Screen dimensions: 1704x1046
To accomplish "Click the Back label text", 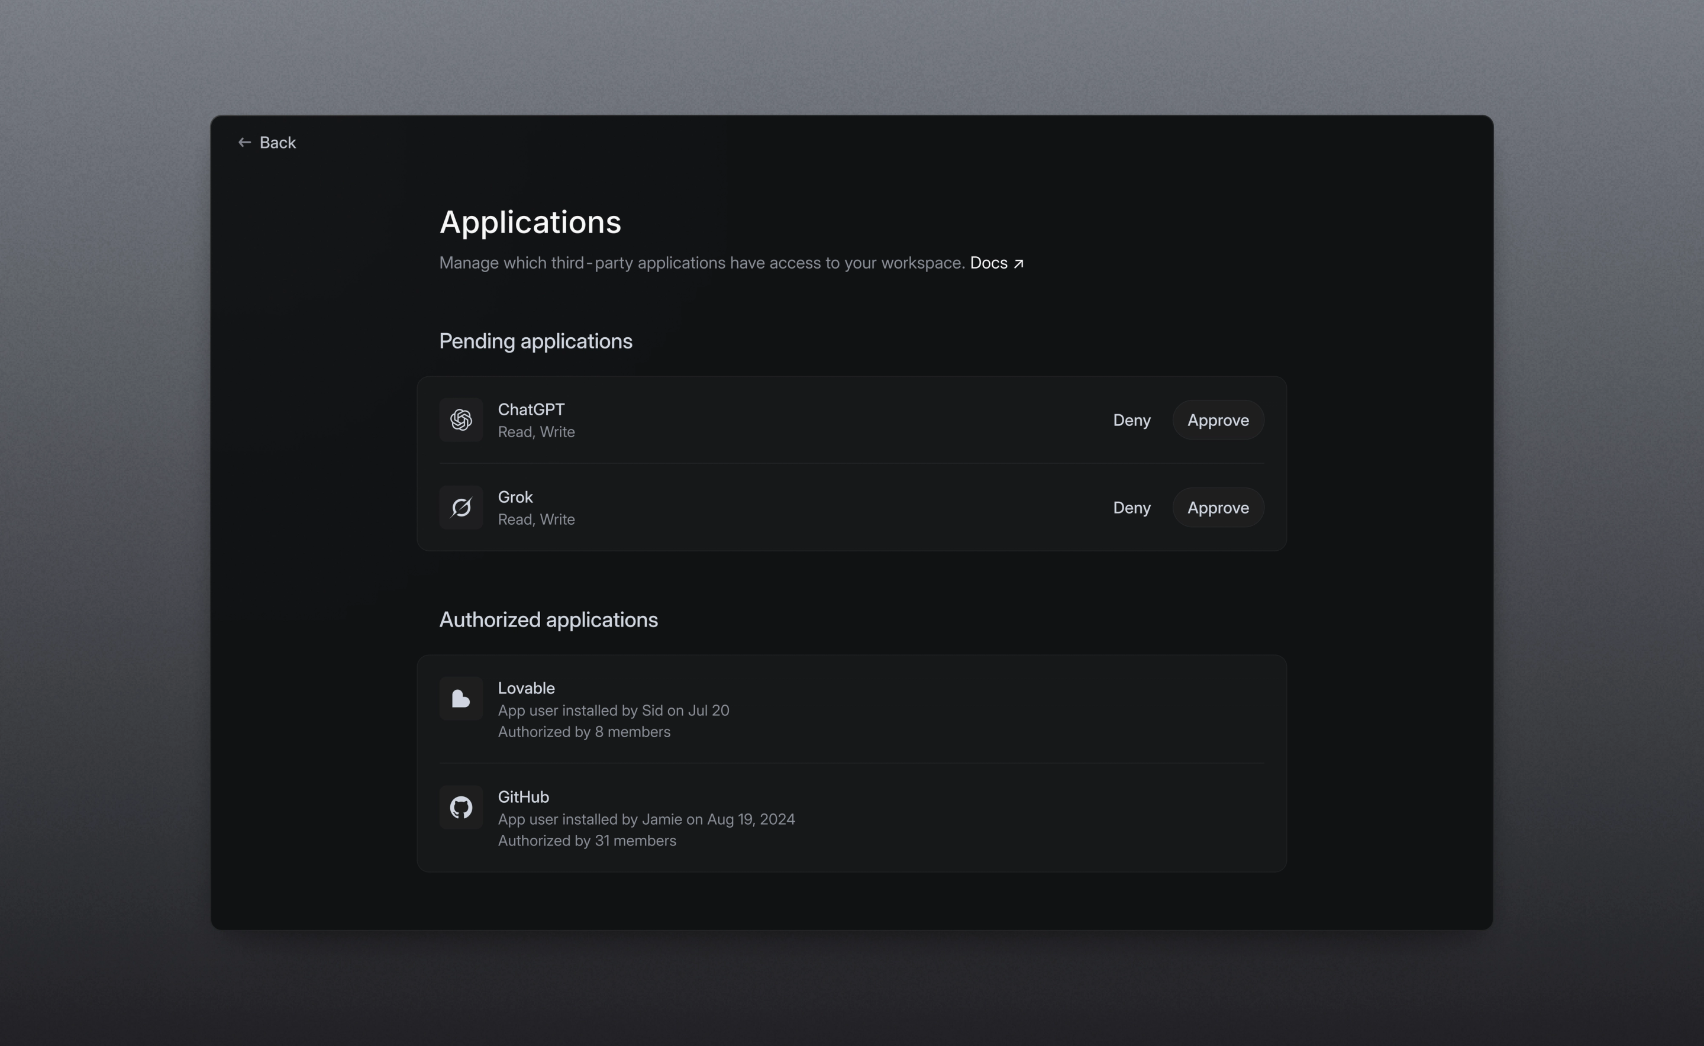I will pyautogui.click(x=277, y=143).
